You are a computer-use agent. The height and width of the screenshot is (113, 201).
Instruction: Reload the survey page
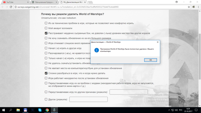pyautogui.click(x=11, y=7)
